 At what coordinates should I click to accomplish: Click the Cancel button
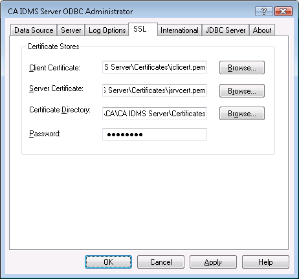click(161, 262)
